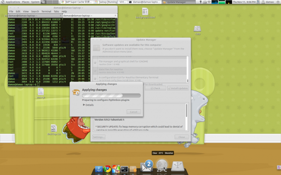281x175 pixels.
Task: Click 'Preparing to configure rhythmbox-plugins' status text
Action: click(x=105, y=100)
